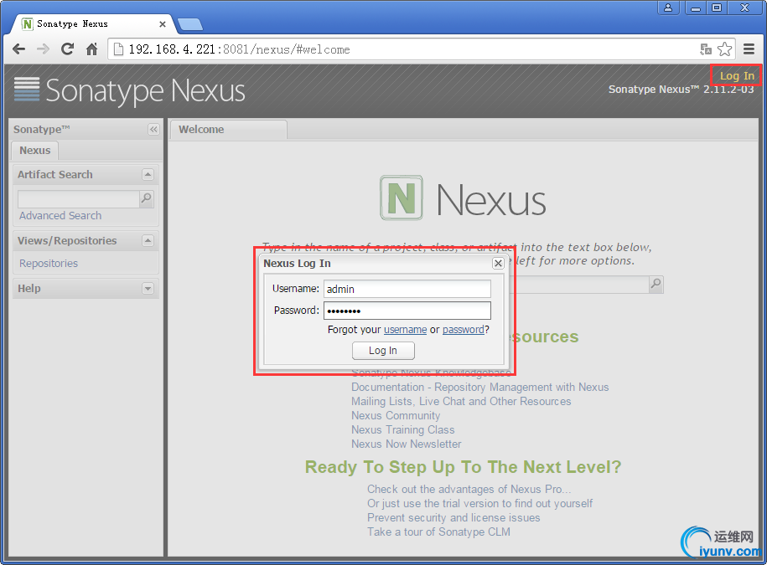Click the Ready To Step Up heading

(463, 467)
